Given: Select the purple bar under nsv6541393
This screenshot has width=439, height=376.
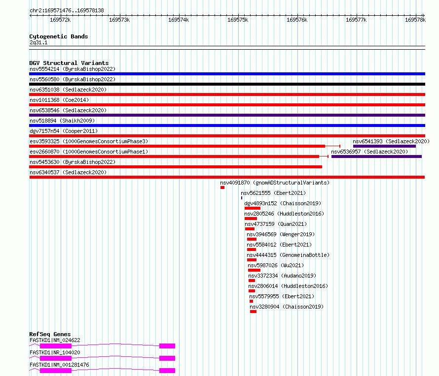Looking at the screenshot, I should 384,146.
